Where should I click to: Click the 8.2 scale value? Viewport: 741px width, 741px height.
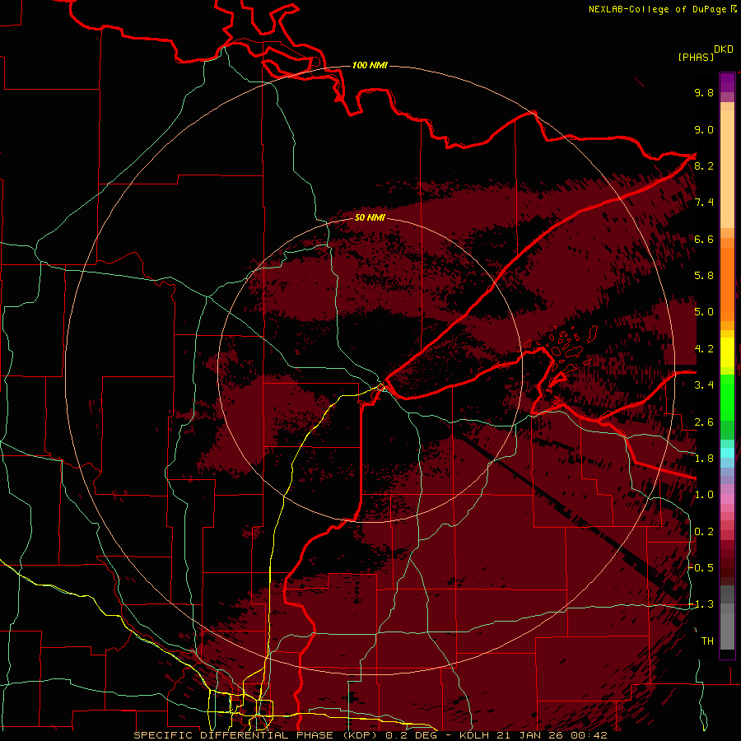click(704, 165)
